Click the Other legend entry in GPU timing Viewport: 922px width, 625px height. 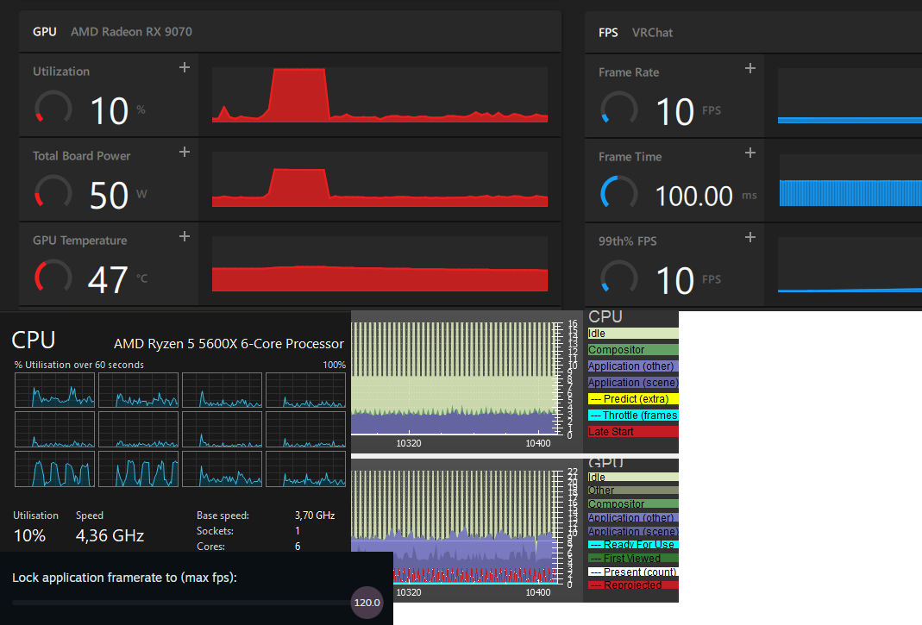pos(633,491)
